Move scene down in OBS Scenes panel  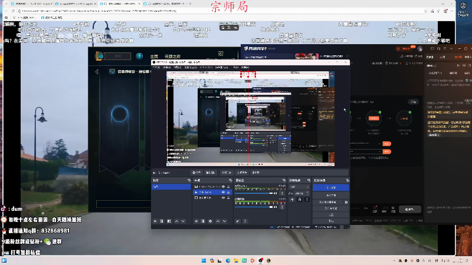[x=183, y=221]
